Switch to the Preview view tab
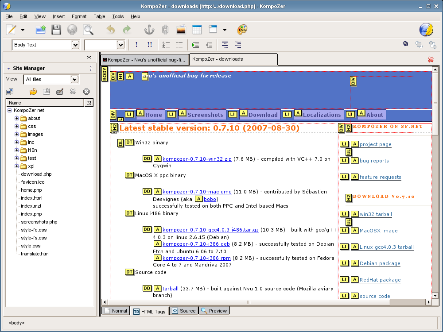The image size is (443, 332). [214, 311]
